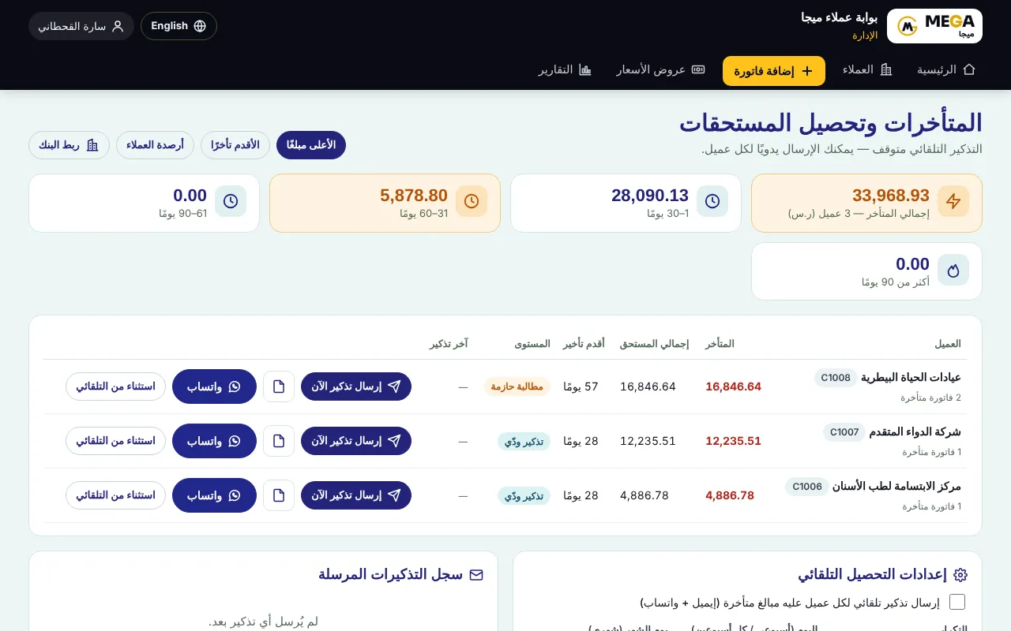Sort by الأعلى مبلغًا
Viewport: 1011px width, 631px height.
[x=311, y=145]
